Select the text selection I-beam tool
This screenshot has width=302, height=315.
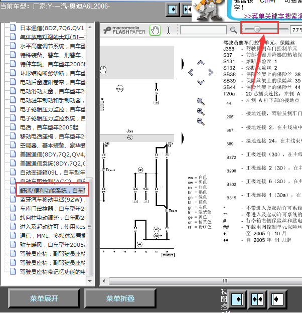point(169,30)
